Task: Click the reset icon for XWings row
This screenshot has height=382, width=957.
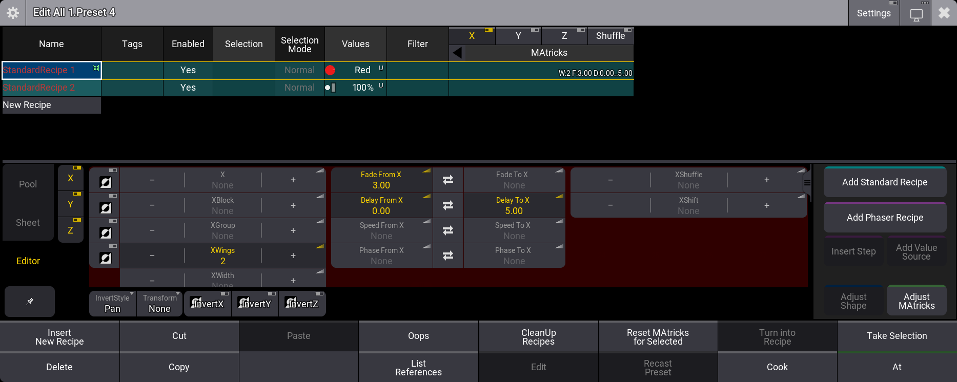Action: [x=106, y=258]
